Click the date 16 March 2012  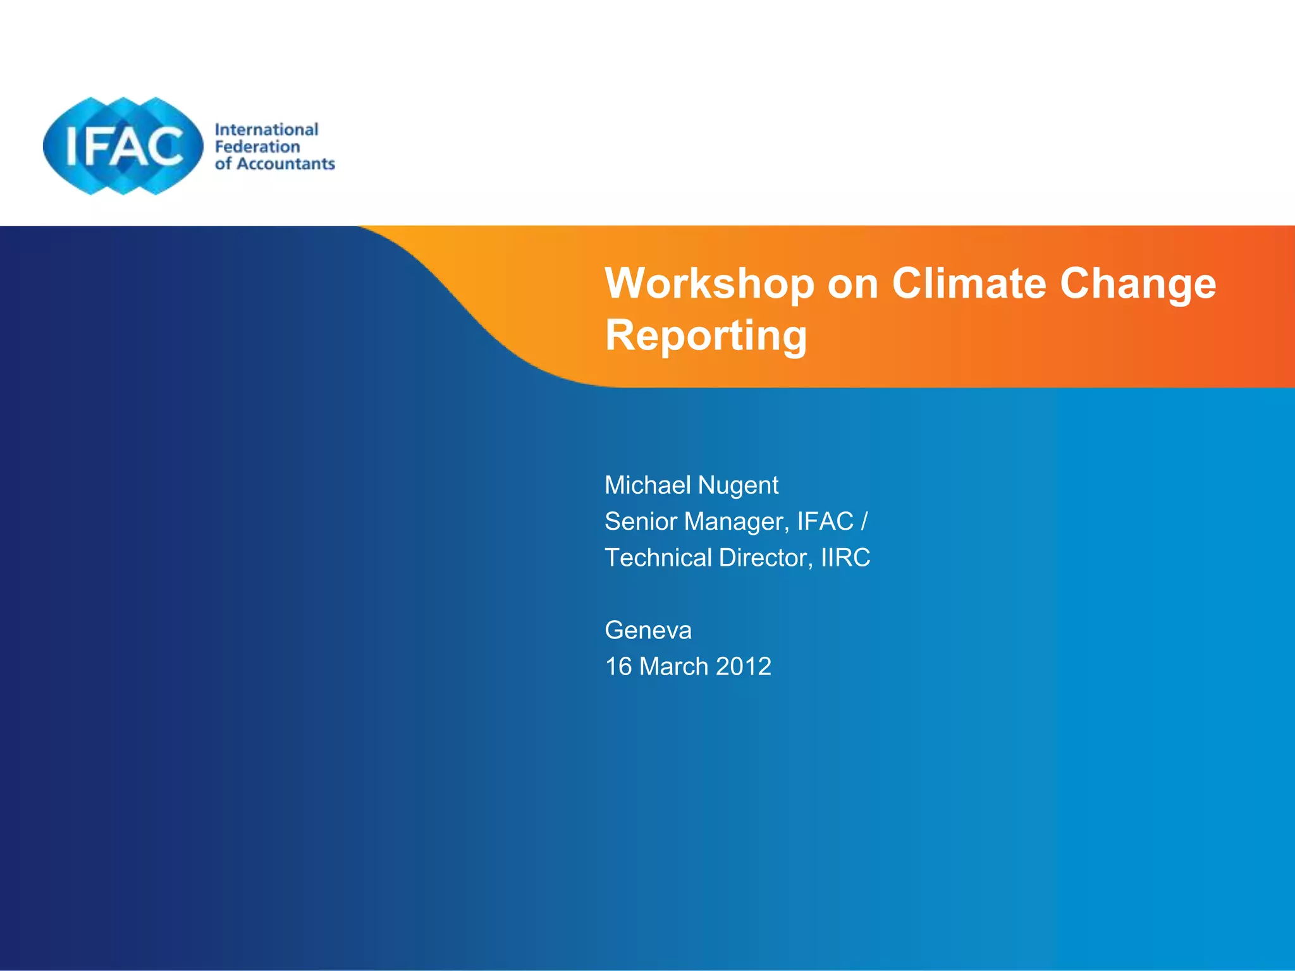coord(688,666)
